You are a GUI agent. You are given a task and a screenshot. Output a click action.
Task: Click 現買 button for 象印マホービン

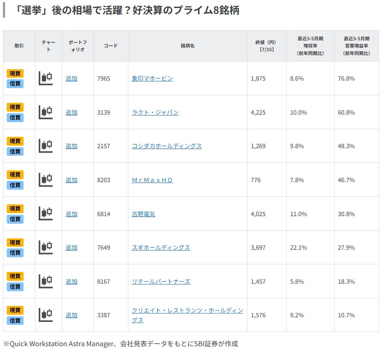(15, 74)
